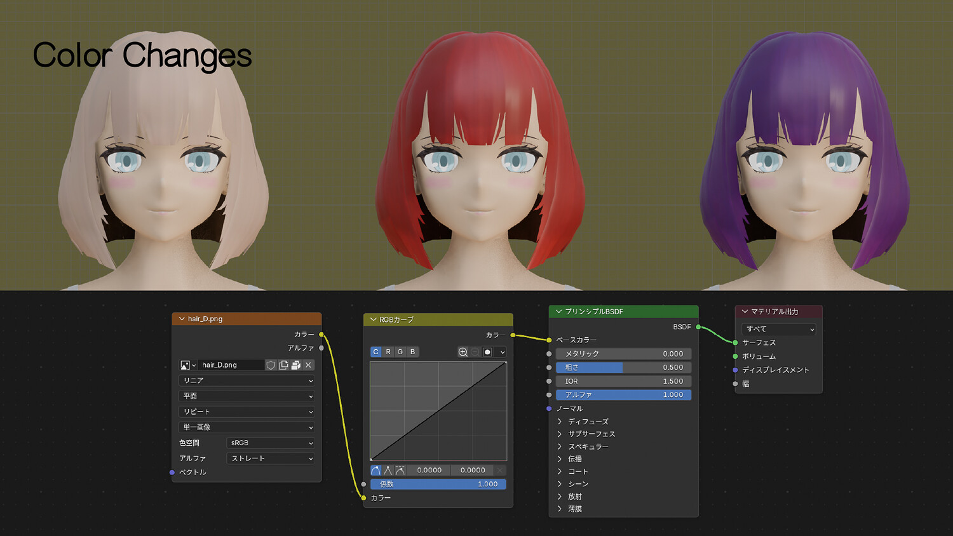Viewport: 953px width, 536px height.
Task: Select the combined C curve channel
Action: (376, 352)
